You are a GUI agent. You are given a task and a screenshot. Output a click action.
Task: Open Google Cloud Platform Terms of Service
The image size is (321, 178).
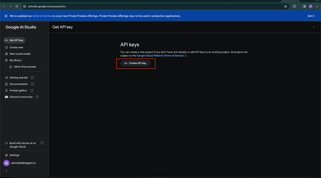(160, 56)
